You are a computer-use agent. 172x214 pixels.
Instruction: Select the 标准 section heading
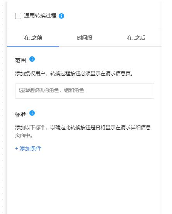20,114
